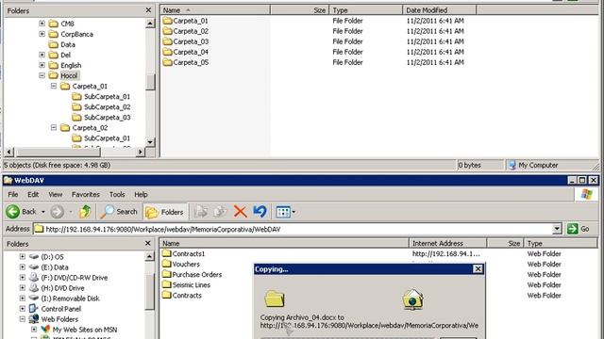Open the Forward button history dropdown arrow
This screenshot has width=604, height=339.
[71, 212]
